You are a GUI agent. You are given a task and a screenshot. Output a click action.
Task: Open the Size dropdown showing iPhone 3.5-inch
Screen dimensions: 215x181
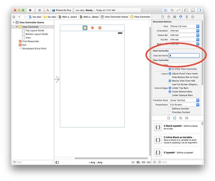184,26
